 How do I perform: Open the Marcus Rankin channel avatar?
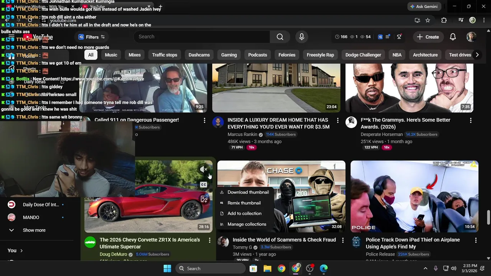click(218, 122)
